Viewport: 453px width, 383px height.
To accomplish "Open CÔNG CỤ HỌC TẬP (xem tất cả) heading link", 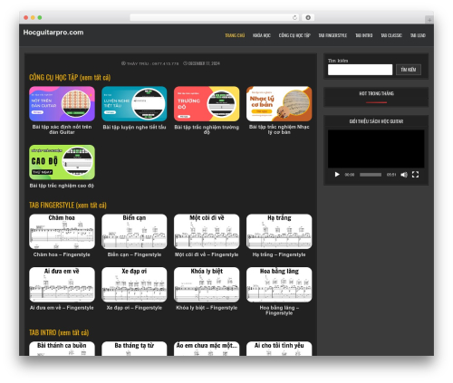I will click(70, 77).
